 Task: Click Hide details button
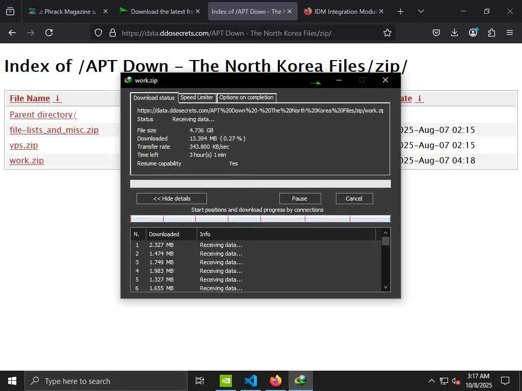click(x=171, y=199)
